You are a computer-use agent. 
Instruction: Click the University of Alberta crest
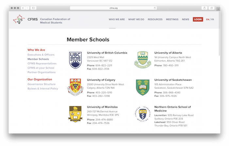[143, 59]
